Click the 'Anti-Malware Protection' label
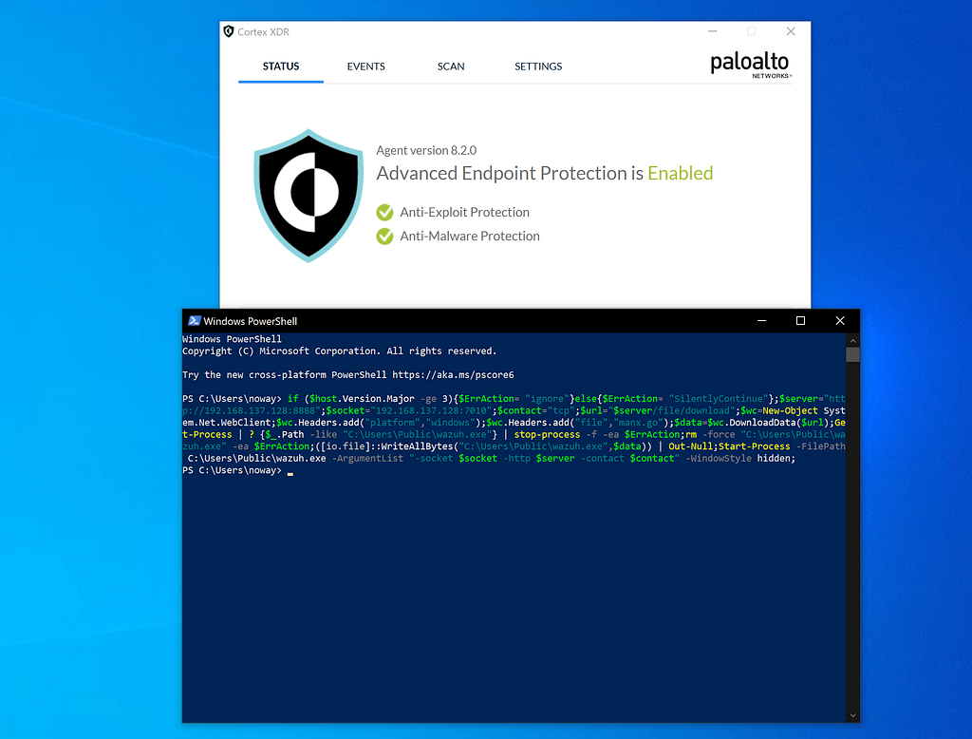This screenshot has height=739, width=972. click(x=470, y=237)
